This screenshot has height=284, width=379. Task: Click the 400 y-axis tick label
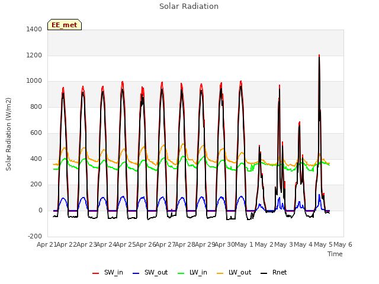pos(36,159)
